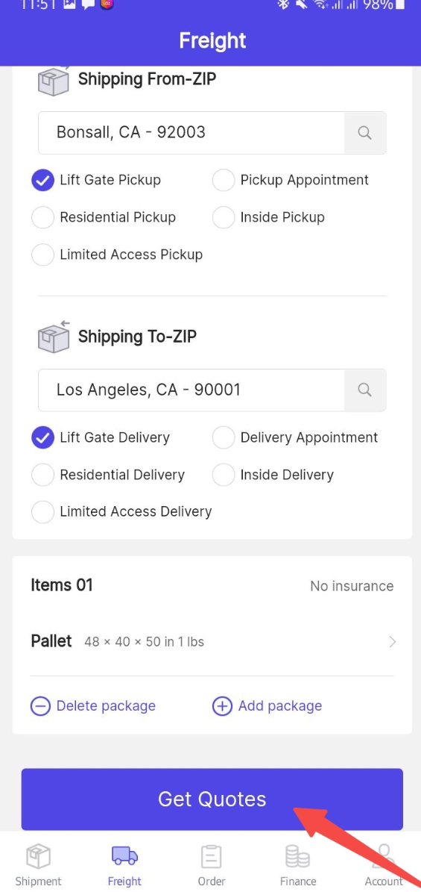Expand the Pallet item chevron
The height and width of the screenshot is (892, 421).
tap(393, 642)
